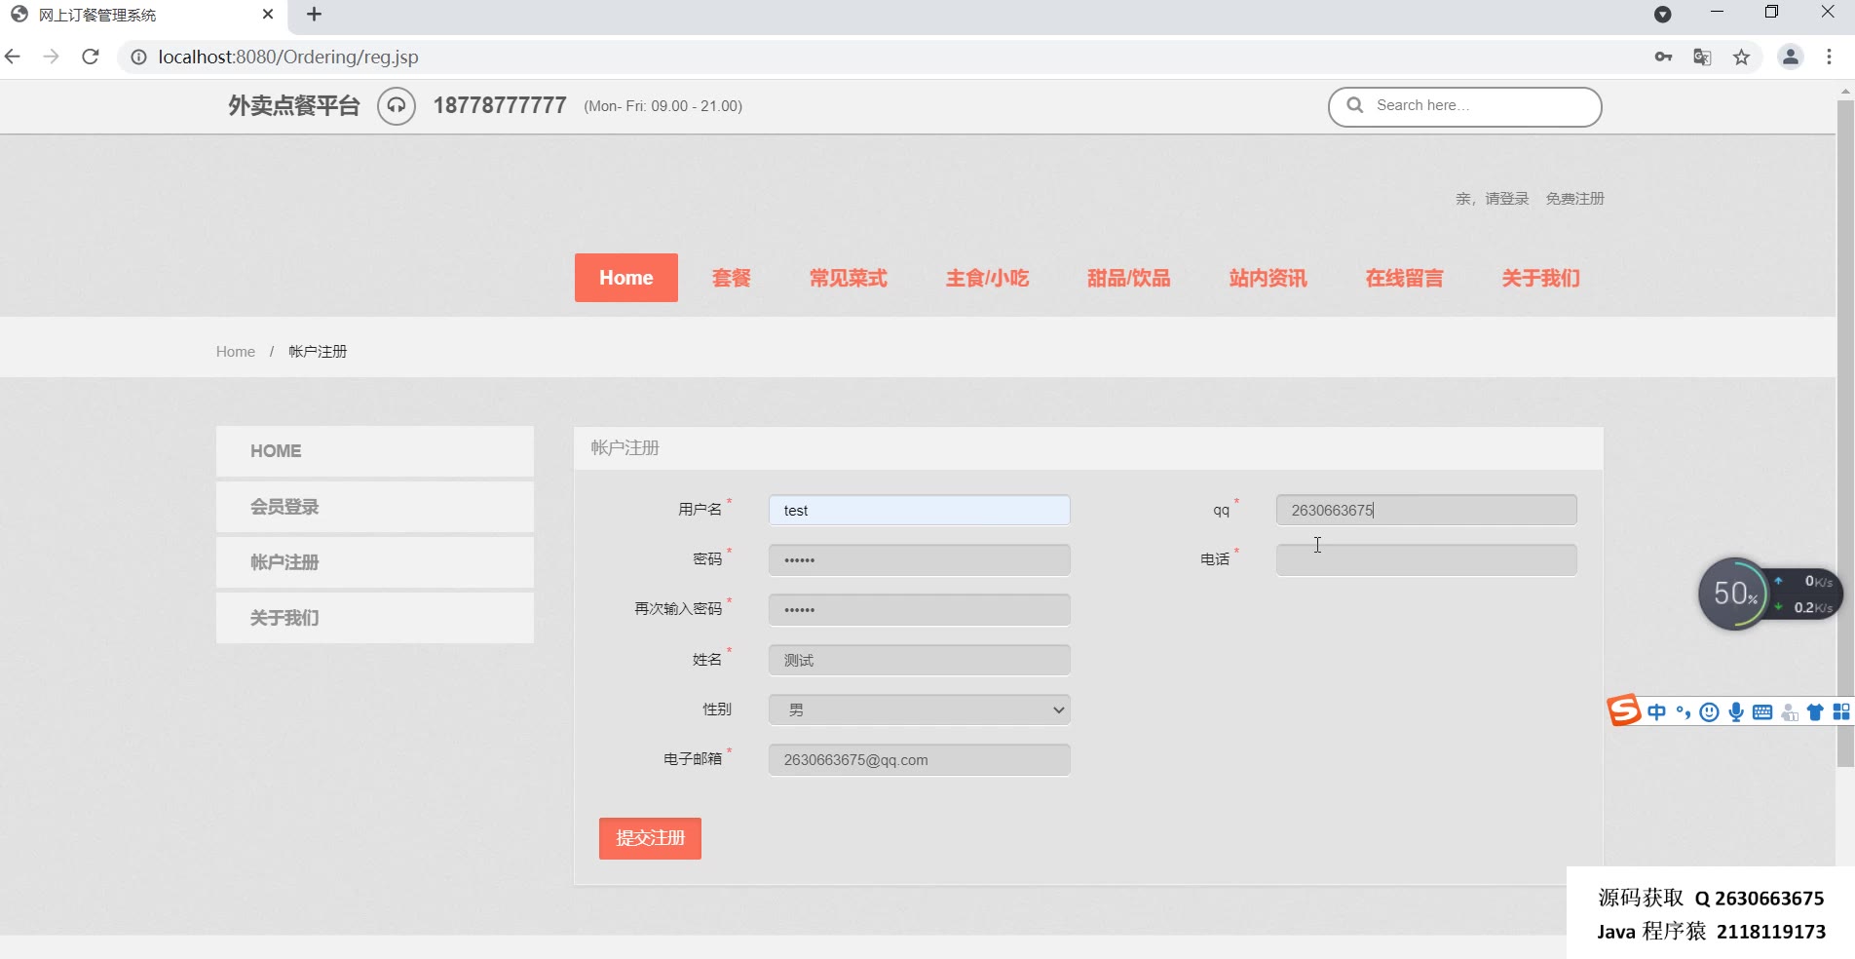Click the browser reload page icon
This screenshot has width=1855, height=959.
pos(91,57)
